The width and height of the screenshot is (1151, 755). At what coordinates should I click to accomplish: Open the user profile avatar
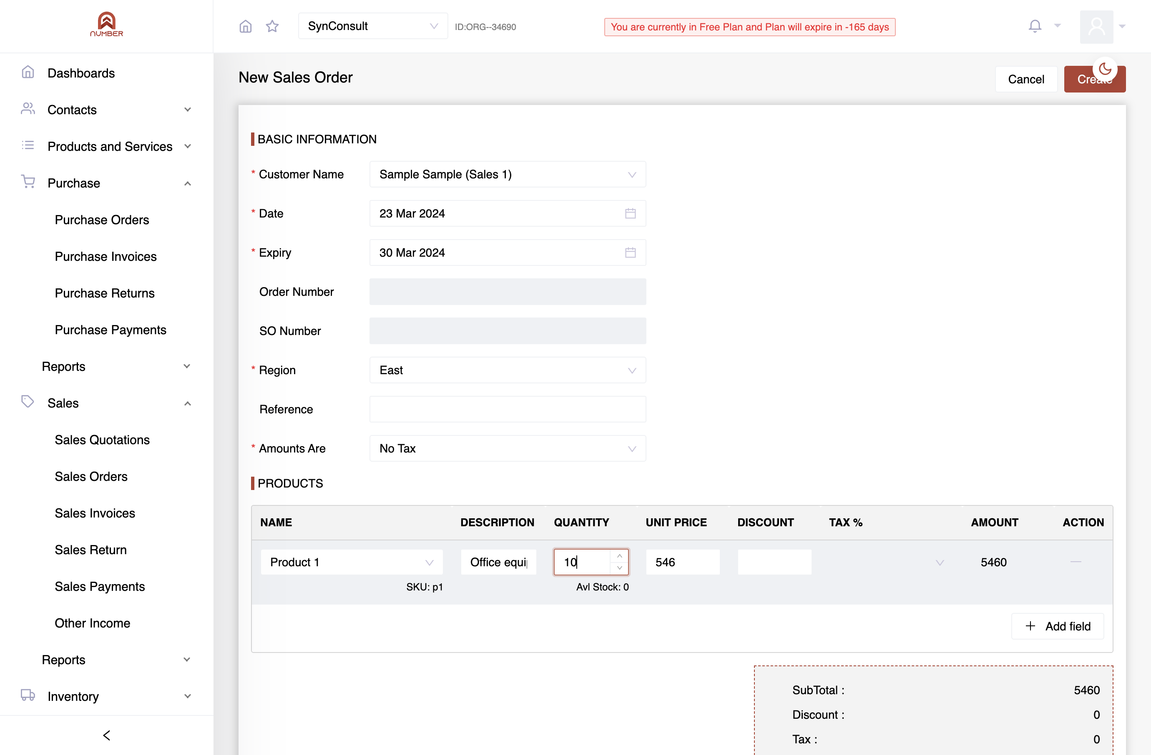coord(1096,27)
